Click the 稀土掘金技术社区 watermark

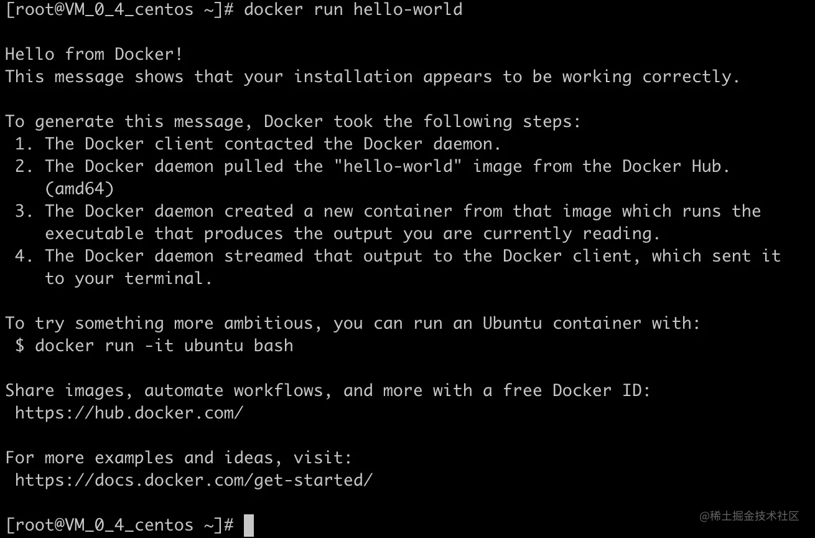[749, 516]
